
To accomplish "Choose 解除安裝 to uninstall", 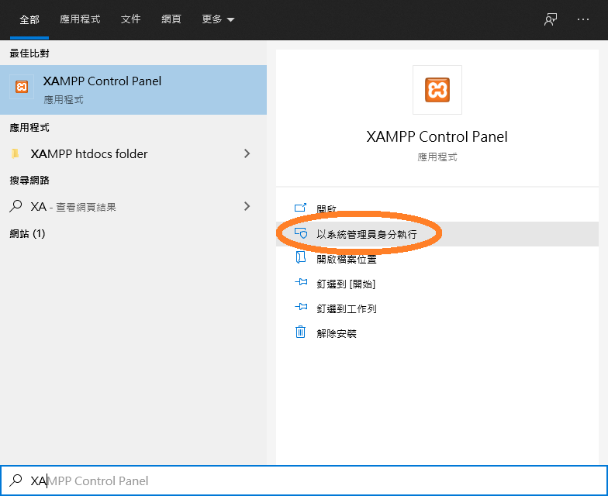I will [x=437, y=333].
